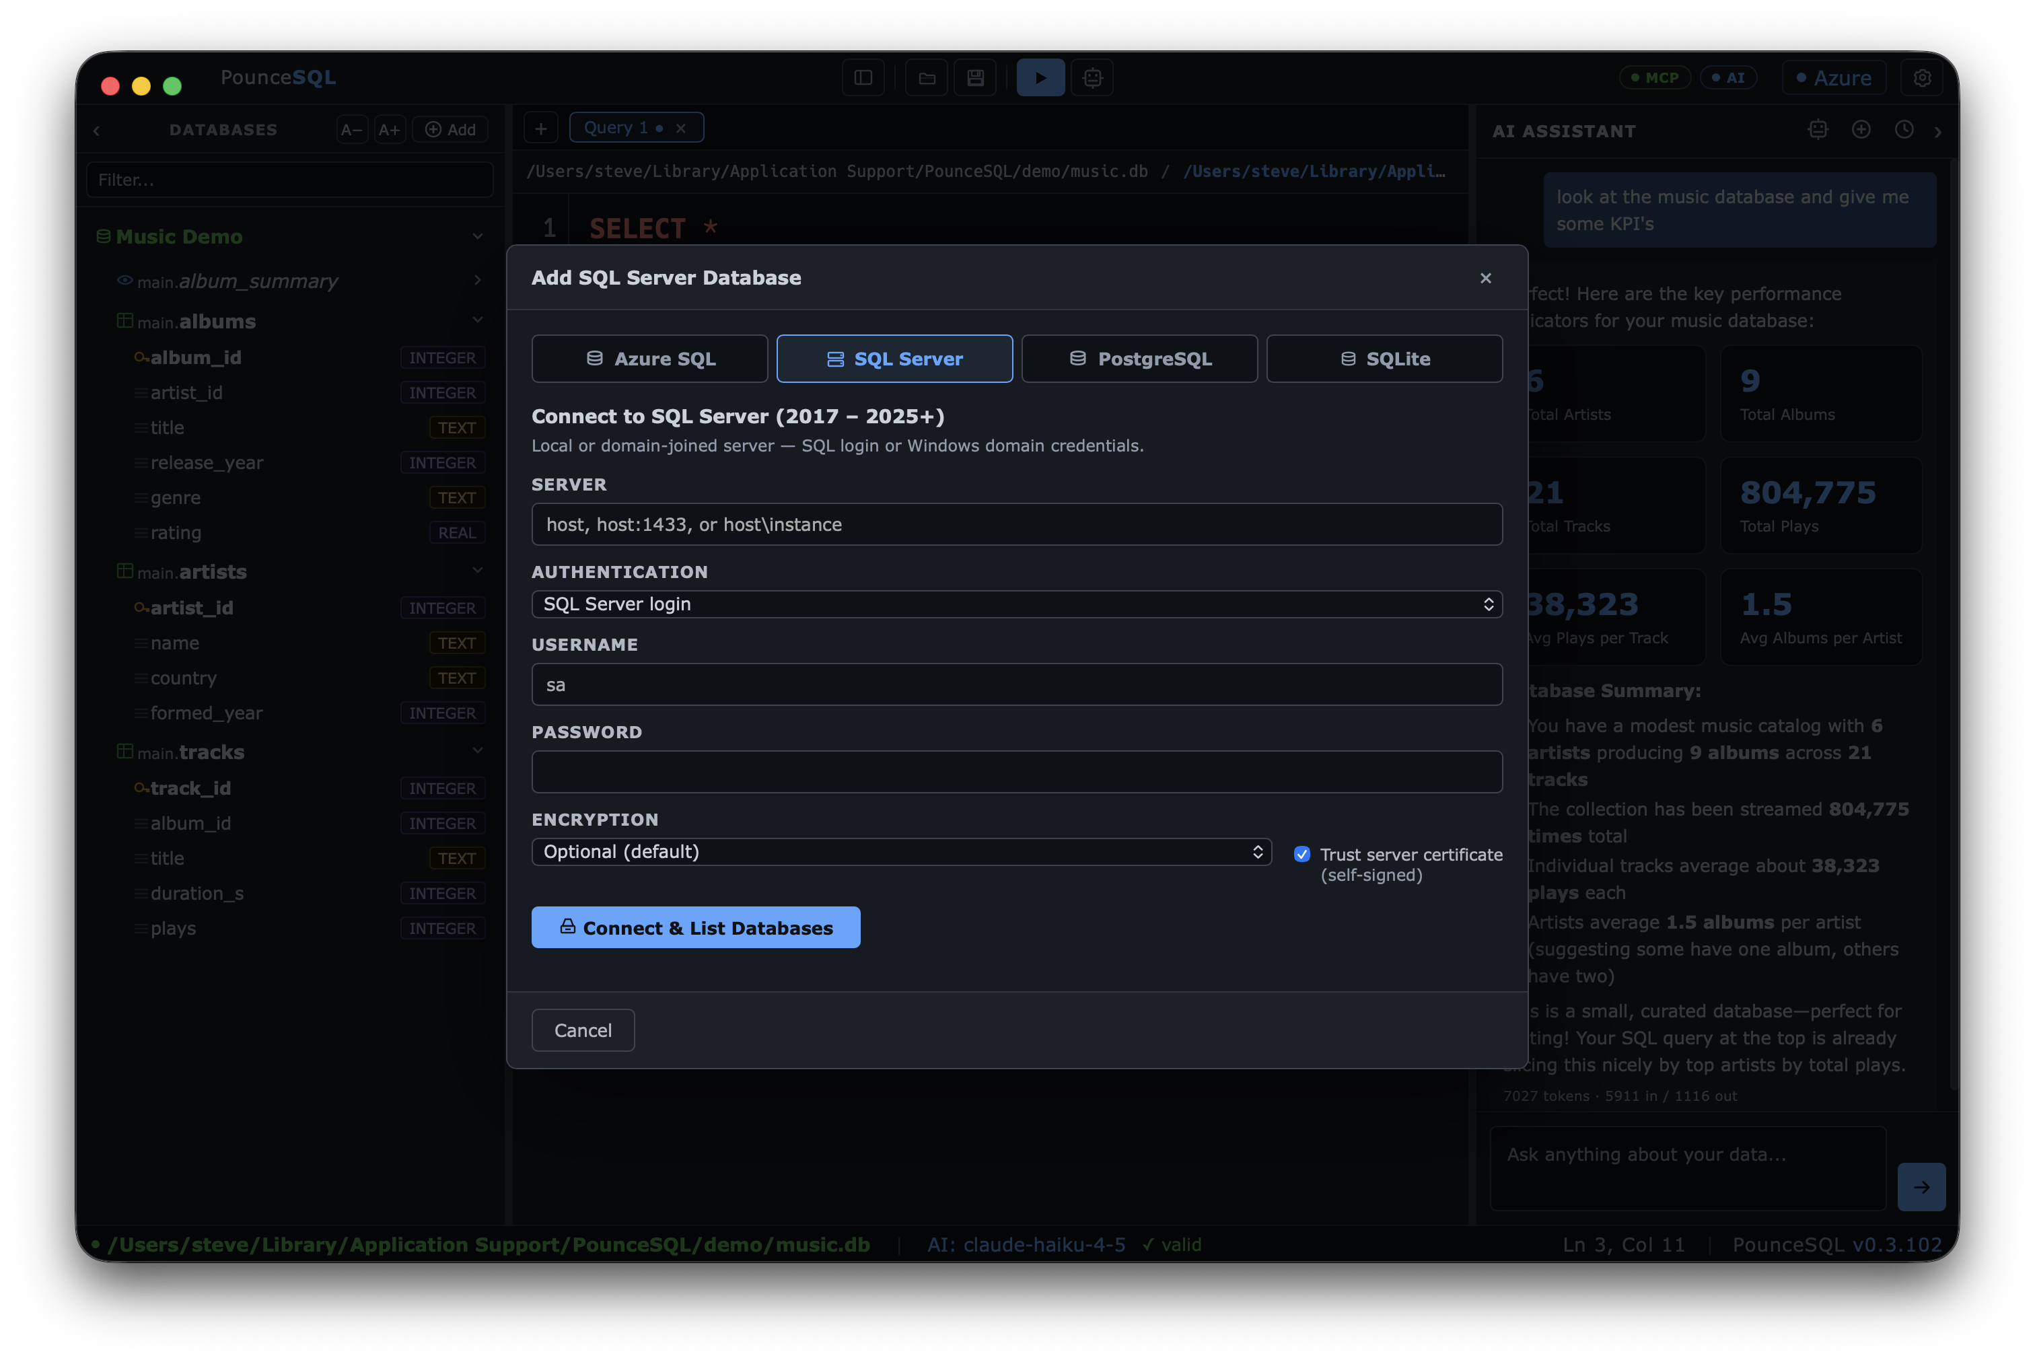Click the Total Albums KPI card

pyautogui.click(x=1821, y=394)
